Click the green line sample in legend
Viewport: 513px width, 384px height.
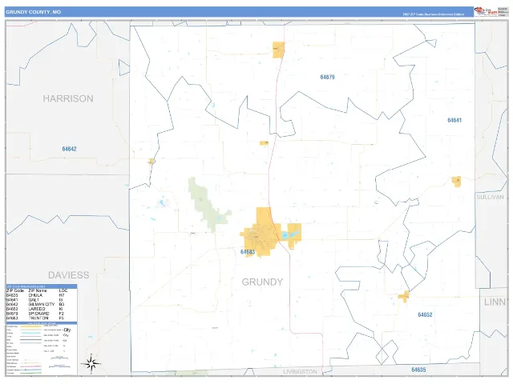point(30,373)
